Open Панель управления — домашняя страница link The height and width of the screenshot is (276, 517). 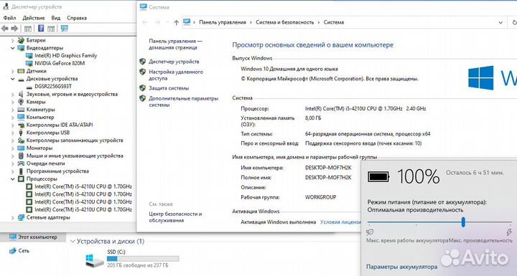(x=175, y=44)
